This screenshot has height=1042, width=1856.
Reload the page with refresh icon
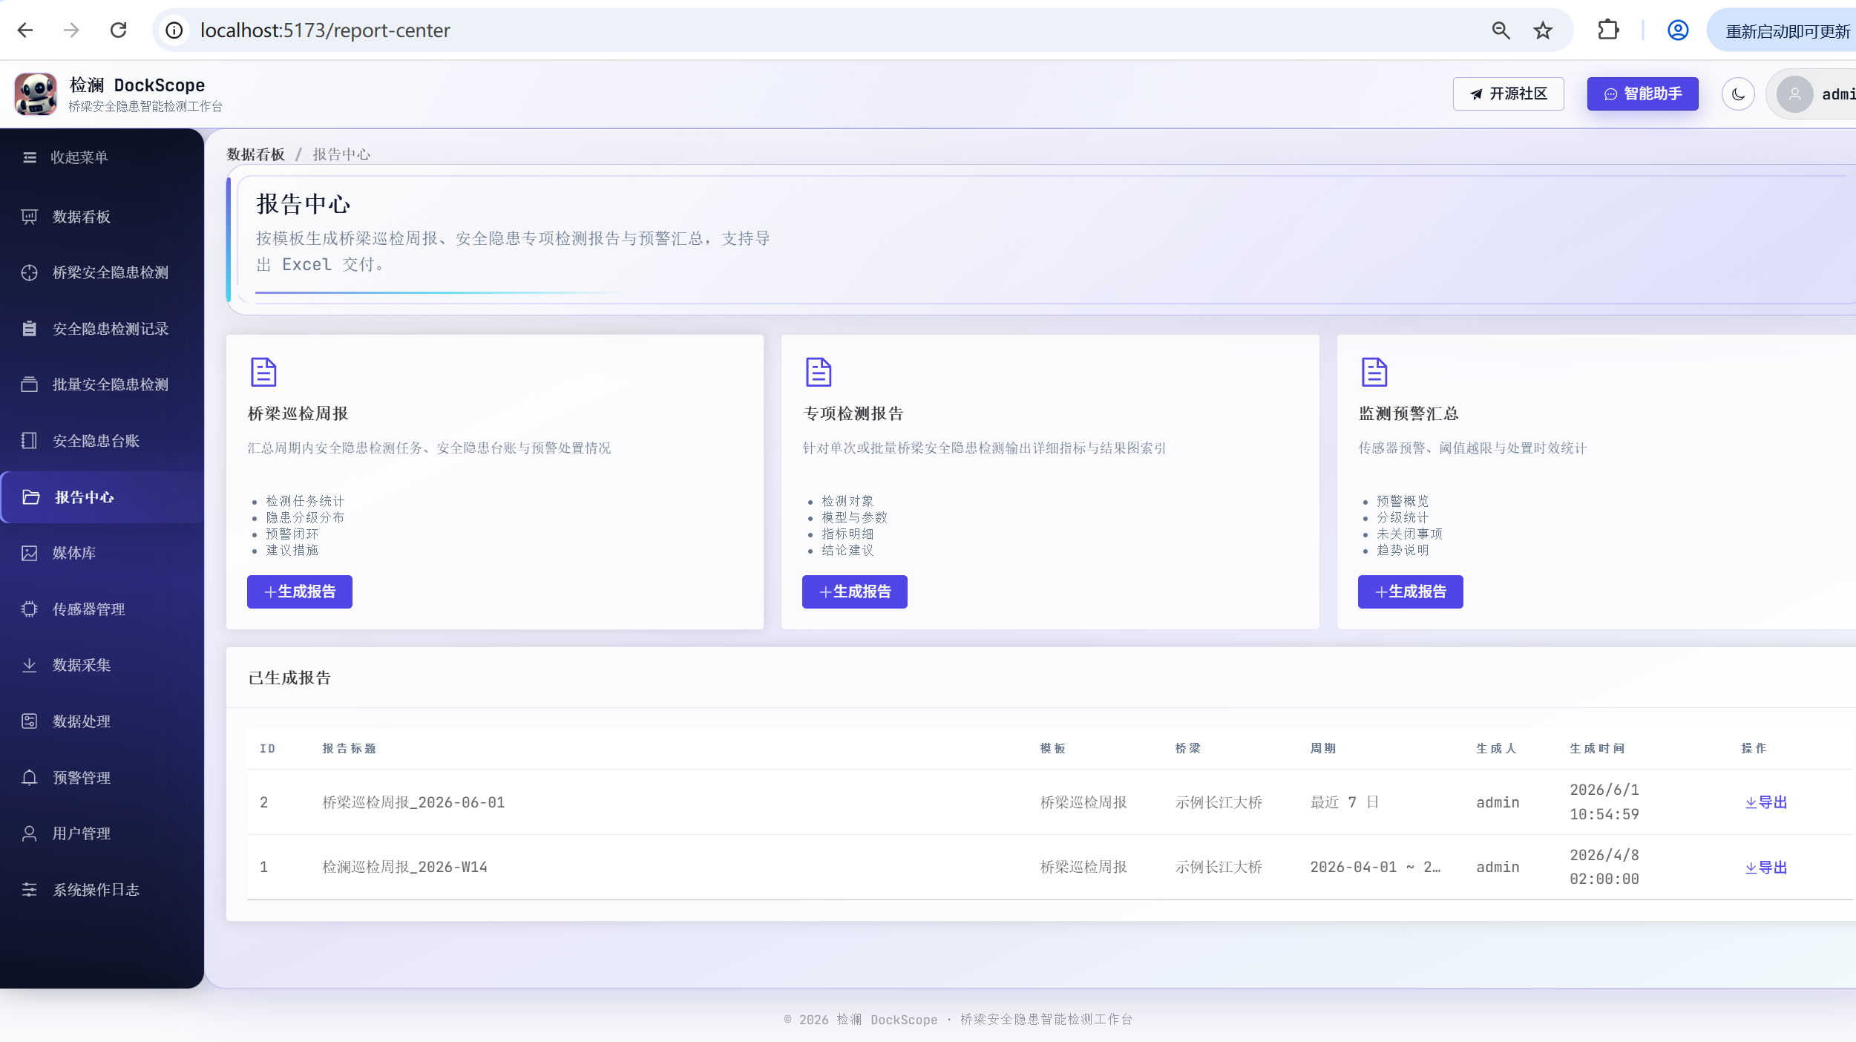tap(119, 30)
